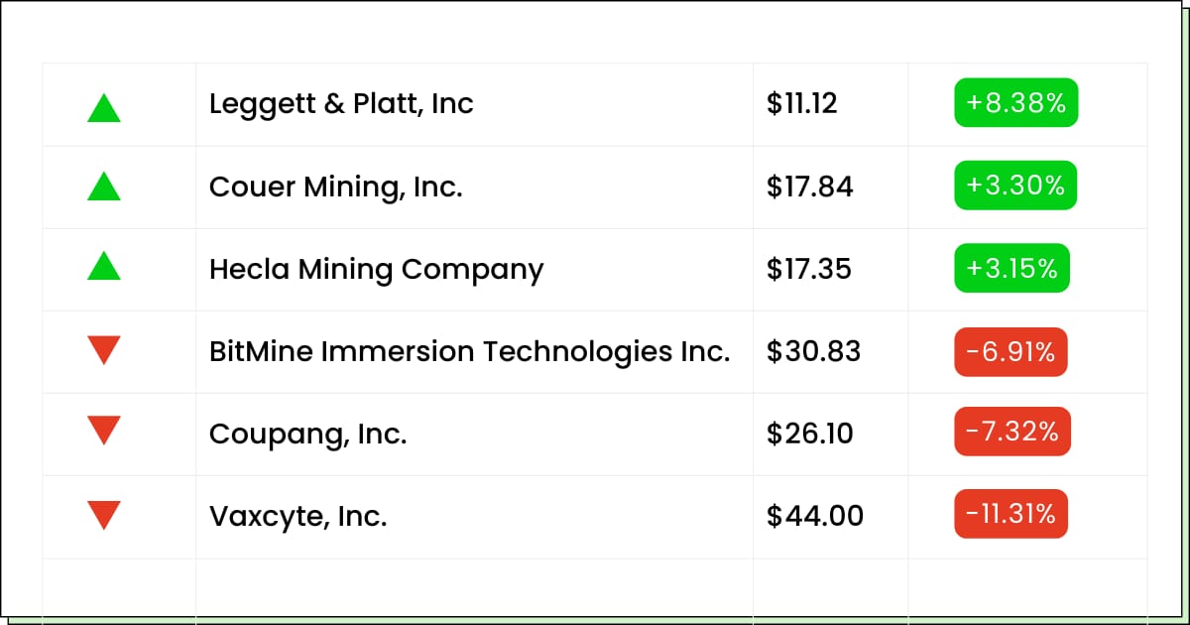Click the -6.91% red badge

tap(1011, 351)
